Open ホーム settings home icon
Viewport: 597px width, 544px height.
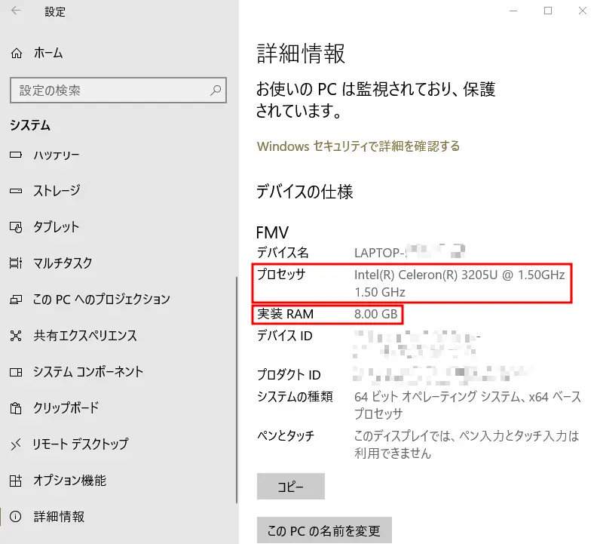[17, 53]
